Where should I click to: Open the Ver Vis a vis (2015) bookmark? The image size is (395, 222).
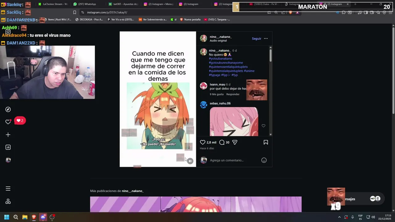click(120, 19)
